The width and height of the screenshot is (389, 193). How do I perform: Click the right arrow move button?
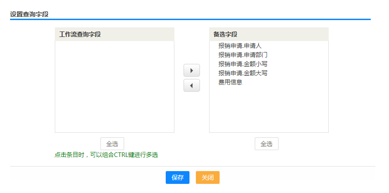[191, 70]
